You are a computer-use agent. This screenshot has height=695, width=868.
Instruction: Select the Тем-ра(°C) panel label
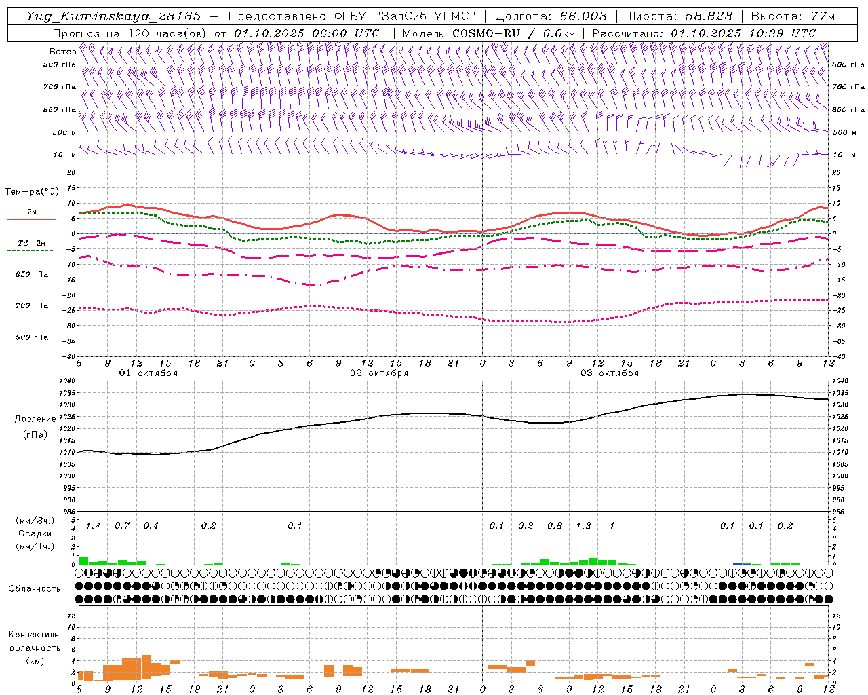32,192
